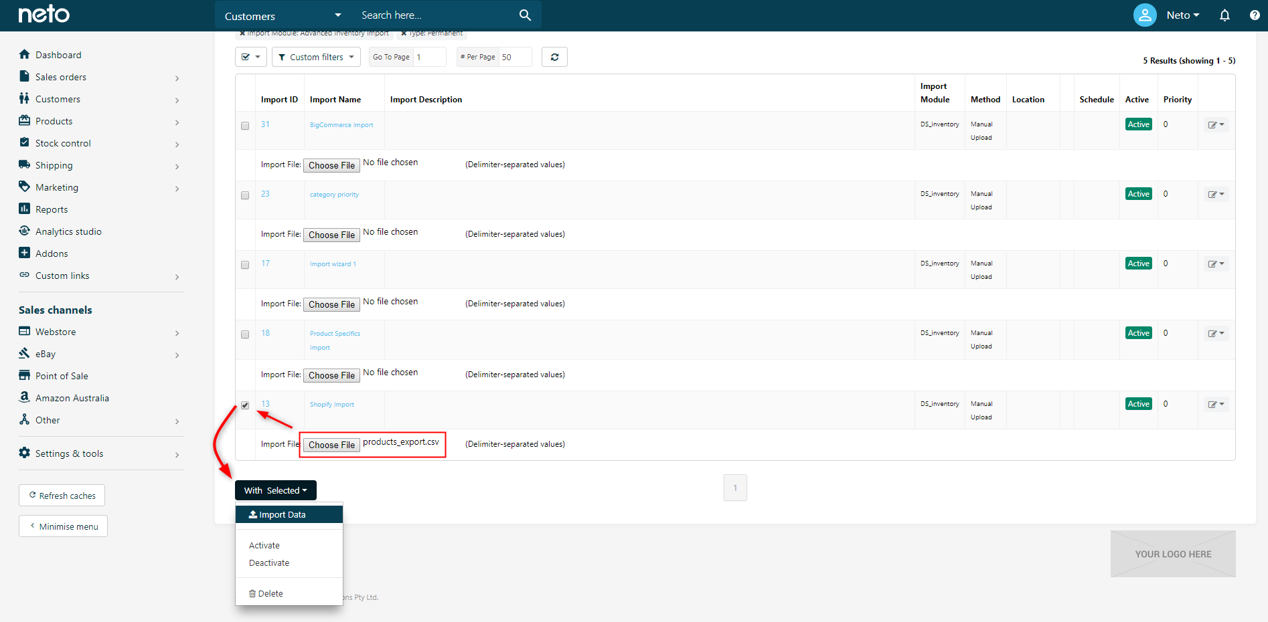Click the Search here field
Viewport: 1268px width, 622px height.
435,15
